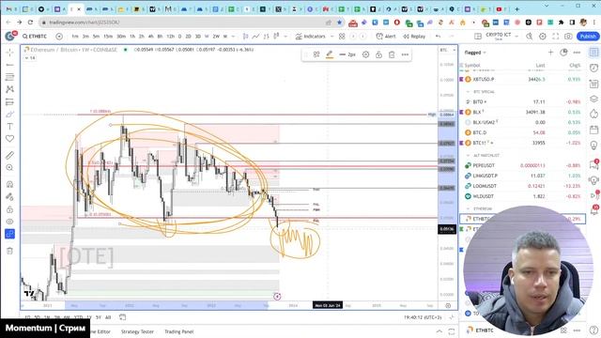Toggle lock all drawing tools
Viewport: 601px width, 338px height.
[x=10, y=209]
